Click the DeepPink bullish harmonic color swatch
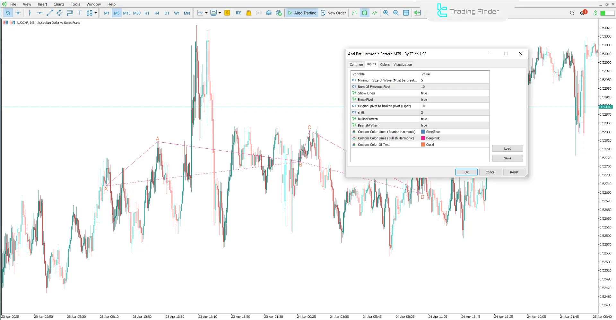This screenshot has height=320, width=616. (x=423, y=138)
